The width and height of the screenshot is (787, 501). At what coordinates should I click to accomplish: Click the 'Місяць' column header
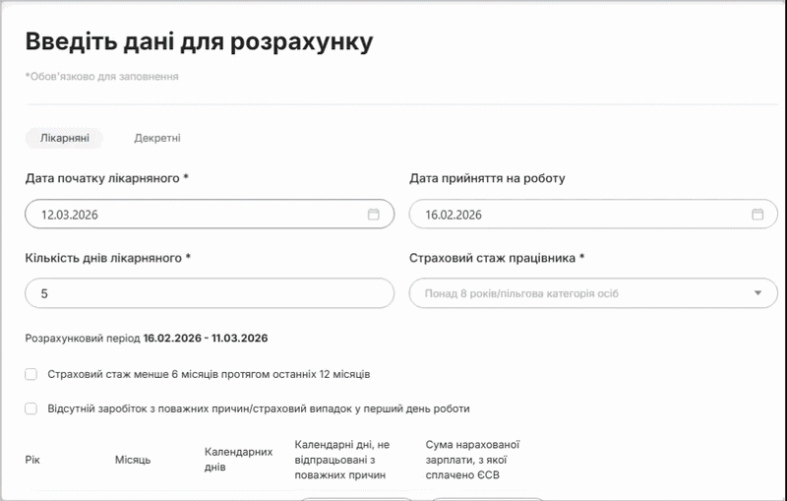(x=133, y=460)
